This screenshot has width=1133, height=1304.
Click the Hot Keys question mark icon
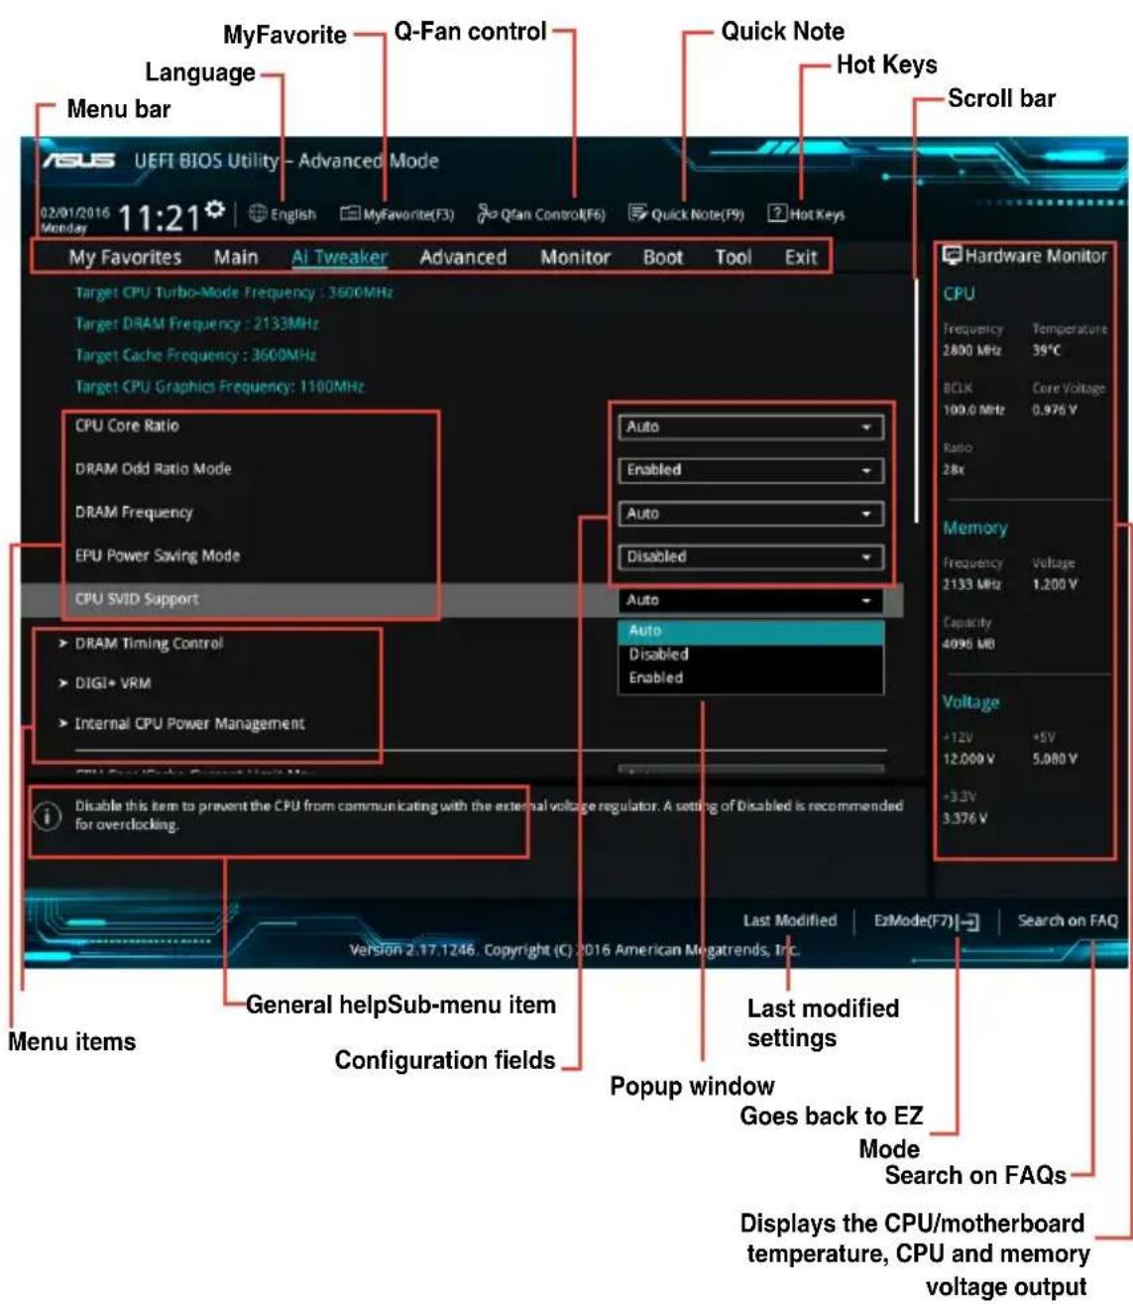point(777,213)
